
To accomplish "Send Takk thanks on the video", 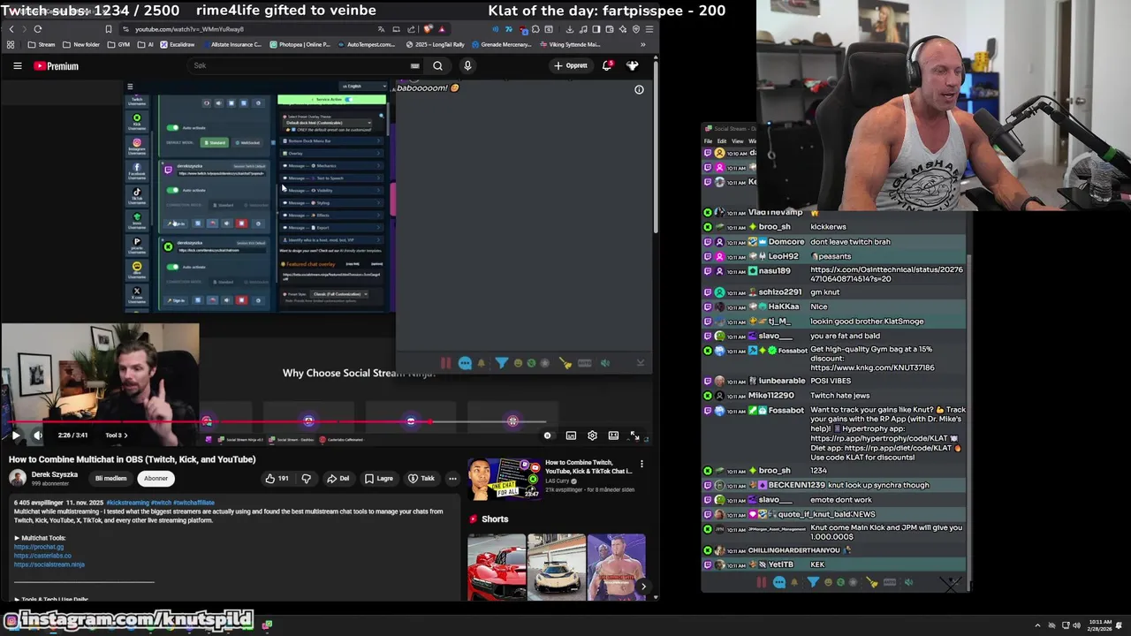I will click(421, 478).
